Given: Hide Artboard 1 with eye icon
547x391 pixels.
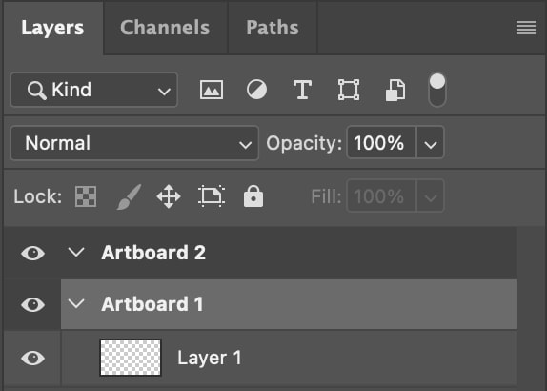Looking at the screenshot, I should click(x=32, y=305).
